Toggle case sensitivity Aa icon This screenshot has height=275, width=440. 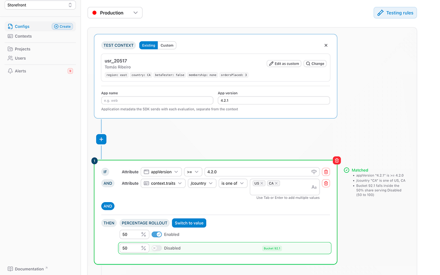[314, 187]
